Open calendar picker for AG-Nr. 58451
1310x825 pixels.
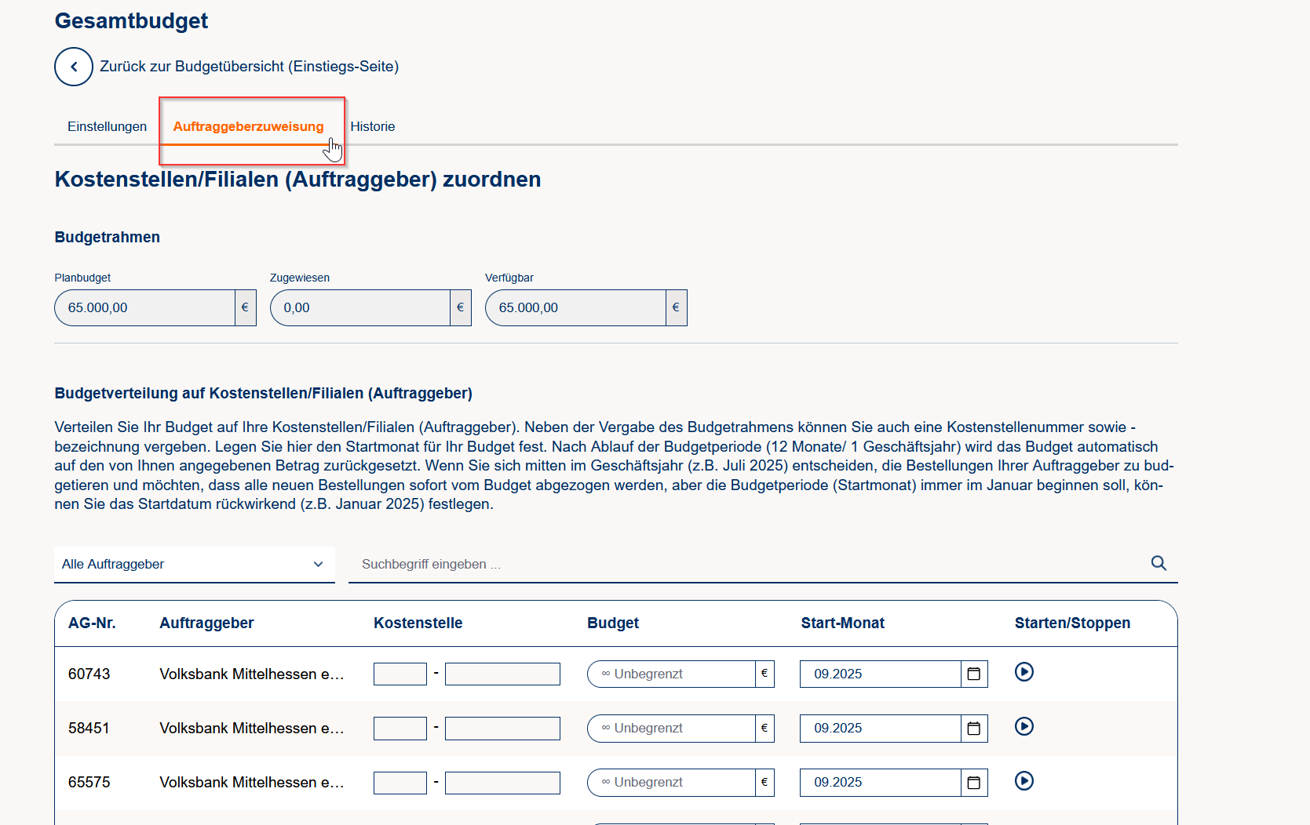pyautogui.click(x=974, y=728)
